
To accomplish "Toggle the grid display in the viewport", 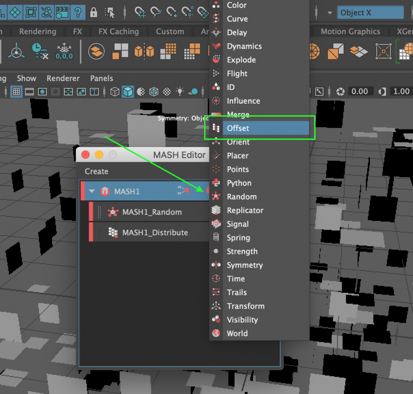I will click(x=16, y=92).
